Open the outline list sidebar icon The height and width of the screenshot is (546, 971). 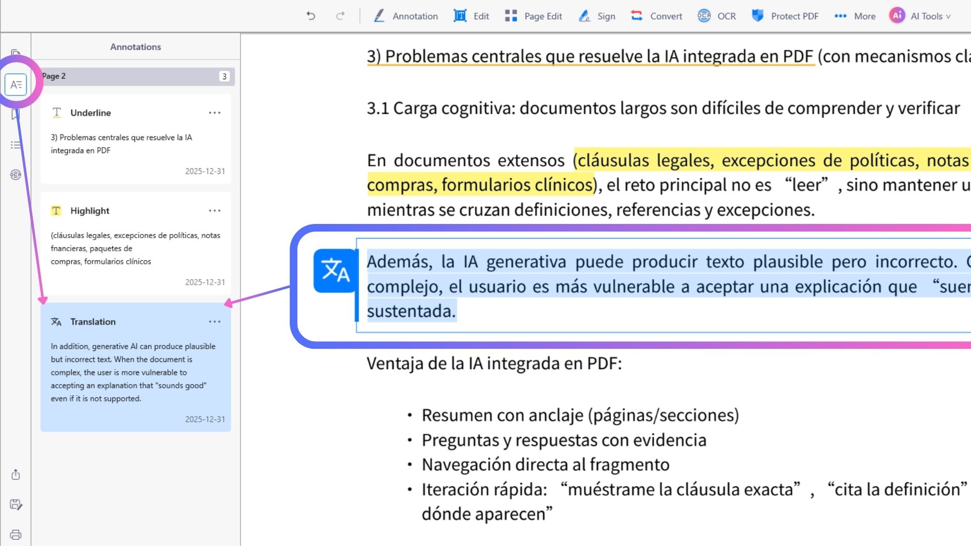pos(16,145)
